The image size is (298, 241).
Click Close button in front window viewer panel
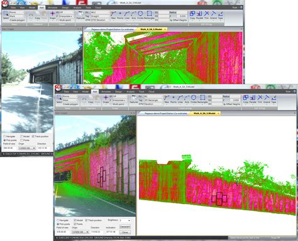(125, 232)
